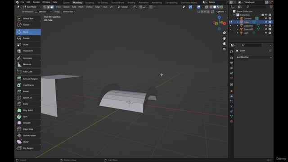Image resolution: width=288 pixels, height=162 pixels.
Task: Select the Select Box tool
Action: point(28,18)
